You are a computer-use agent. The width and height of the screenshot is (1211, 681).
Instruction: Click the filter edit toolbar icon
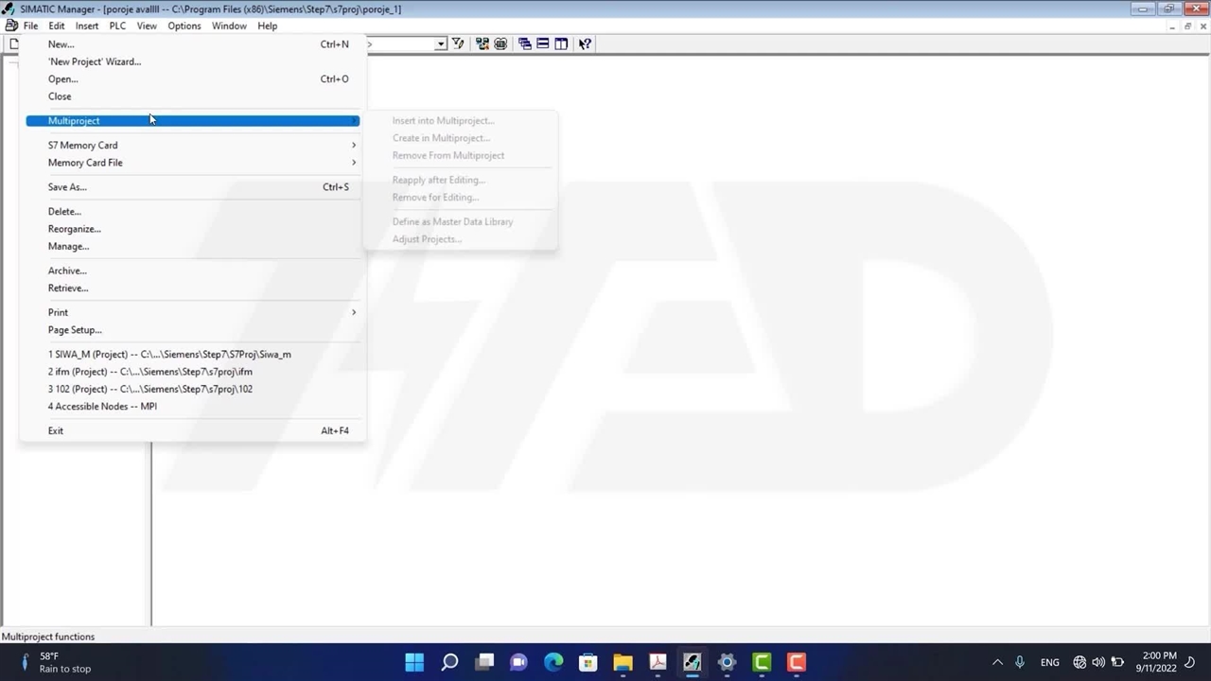(x=458, y=44)
